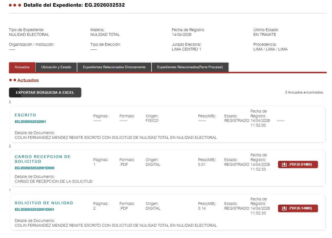Screen dimensions: 332x238
Task: Open Expedientes Relacionados Directamente tab
Action: click(114, 67)
